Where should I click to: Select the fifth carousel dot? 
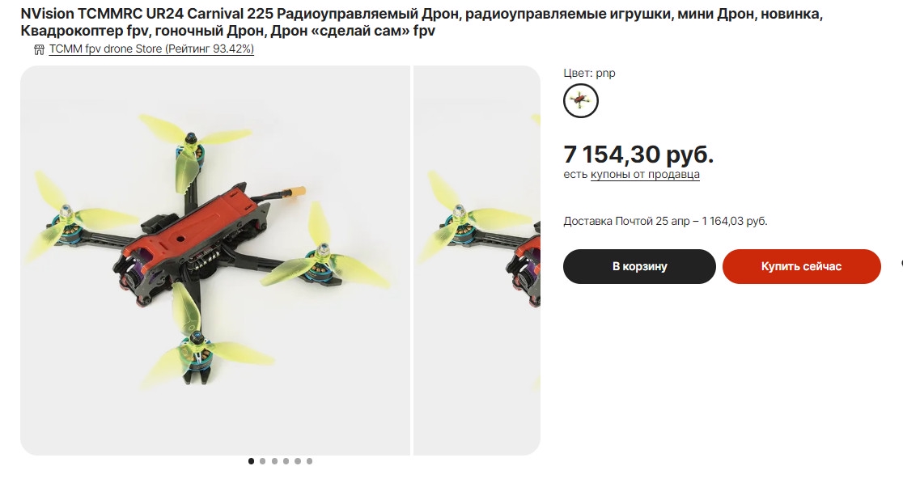298,461
